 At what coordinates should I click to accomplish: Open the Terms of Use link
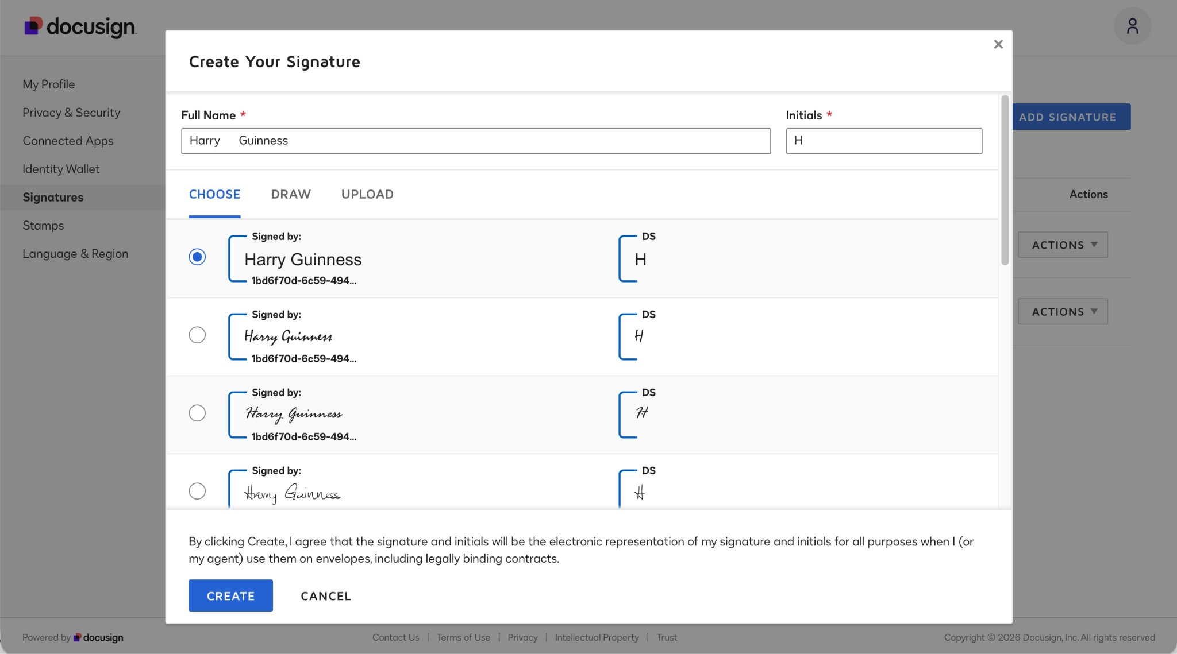coord(463,637)
